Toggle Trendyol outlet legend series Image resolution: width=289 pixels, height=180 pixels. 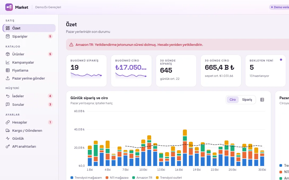[x=169, y=178]
